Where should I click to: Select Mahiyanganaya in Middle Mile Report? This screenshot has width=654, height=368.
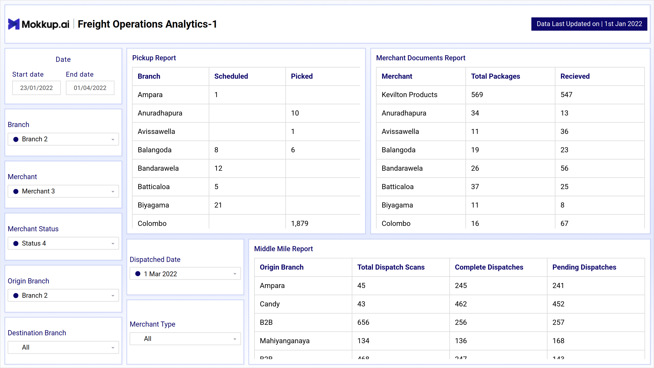tap(450, 341)
